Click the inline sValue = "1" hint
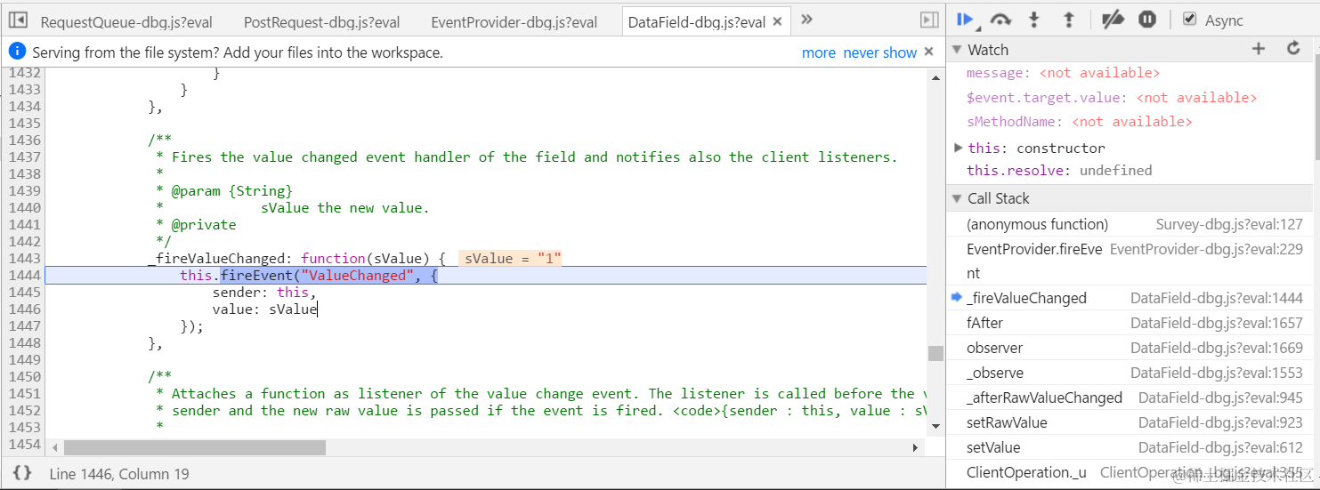 (x=512, y=259)
